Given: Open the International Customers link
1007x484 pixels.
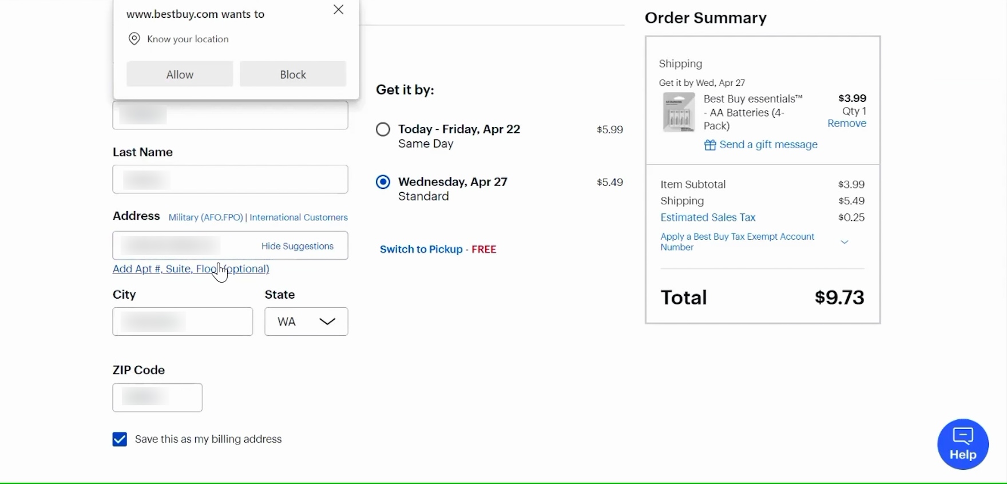Looking at the screenshot, I should pos(298,217).
